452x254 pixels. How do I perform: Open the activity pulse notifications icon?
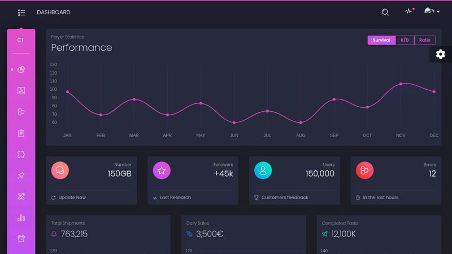coord(408,12)
